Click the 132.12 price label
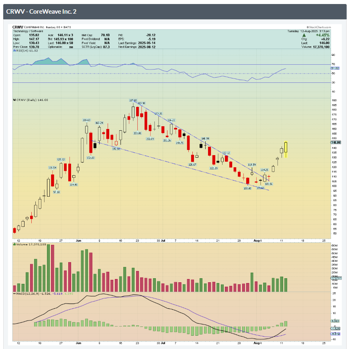 [226, 153]
